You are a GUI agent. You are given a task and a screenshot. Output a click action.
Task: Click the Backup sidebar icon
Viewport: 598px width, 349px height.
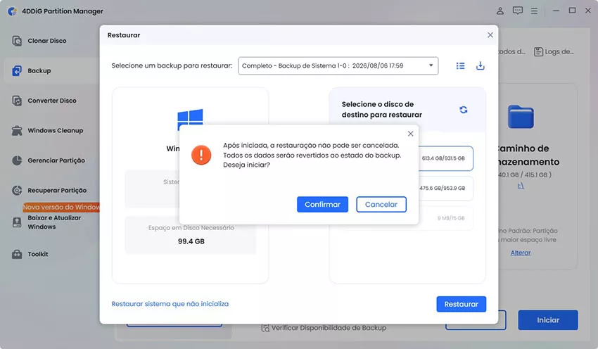17,70
